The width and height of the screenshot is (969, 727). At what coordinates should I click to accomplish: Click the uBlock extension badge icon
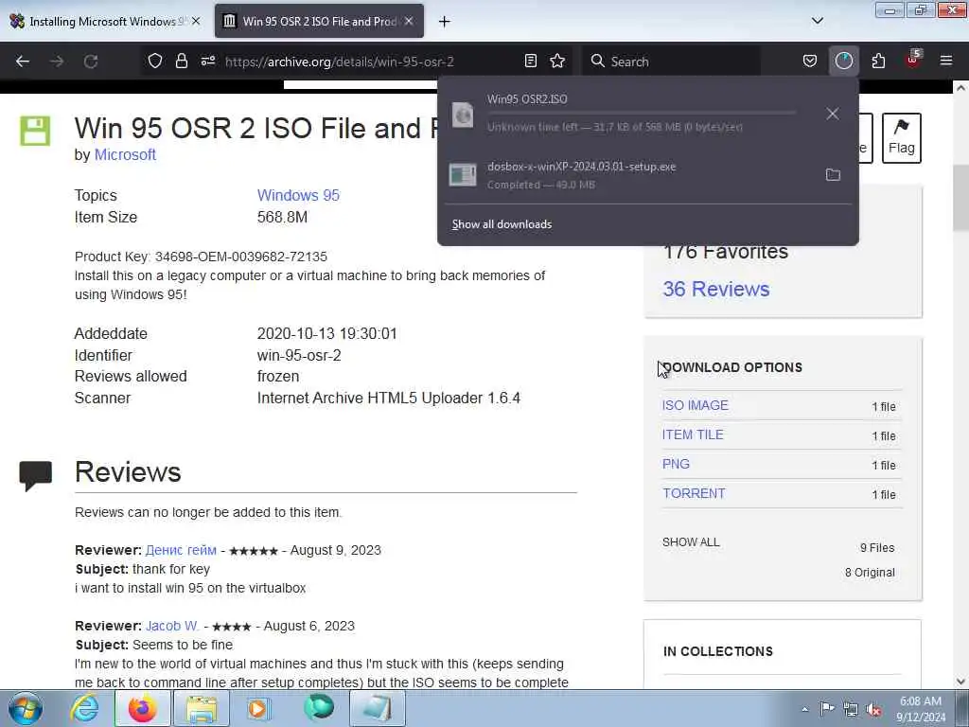pos(913,60)
